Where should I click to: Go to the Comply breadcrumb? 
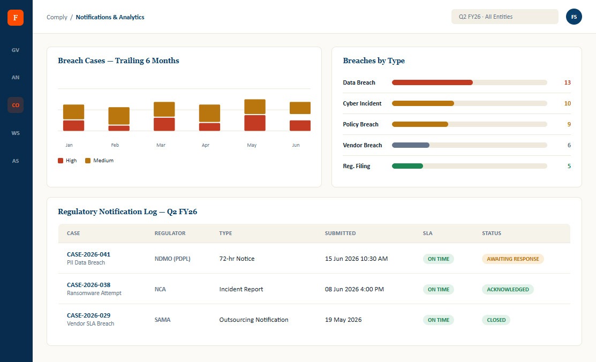[x=57, y=17]
